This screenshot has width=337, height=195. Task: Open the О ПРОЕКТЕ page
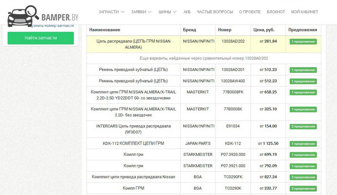click(x=250, y=12)
